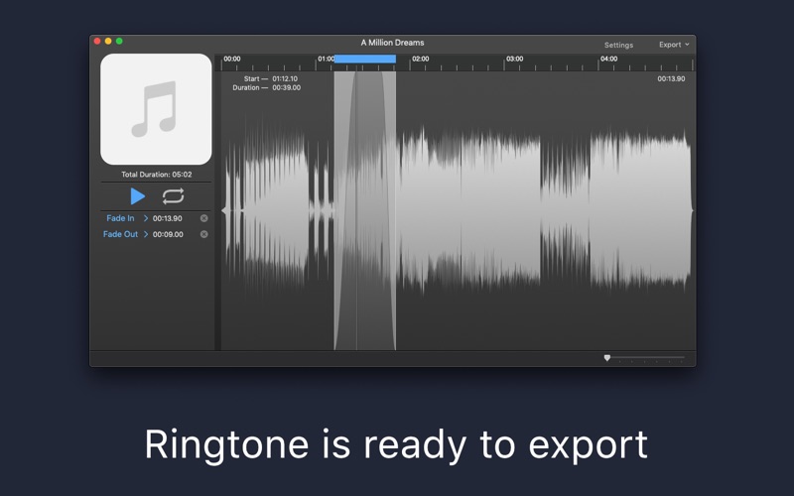Remove the Fade In effect
Image resolution: width=794 pixels, height=496 pixels.
[x=204, y=218]
